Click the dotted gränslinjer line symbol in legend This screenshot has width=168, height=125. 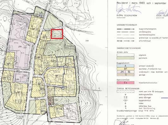[x=125, y=38]
